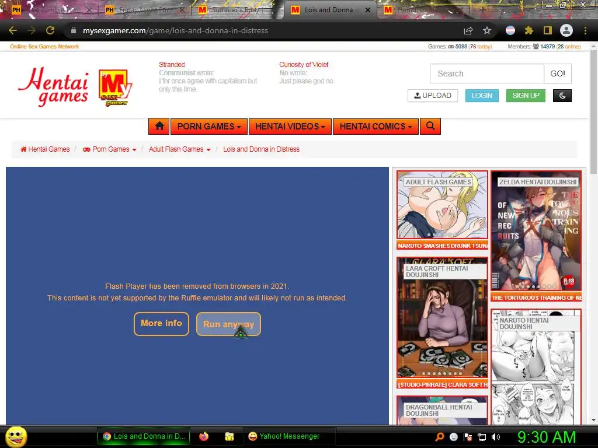Open the browser side panel

548,30
